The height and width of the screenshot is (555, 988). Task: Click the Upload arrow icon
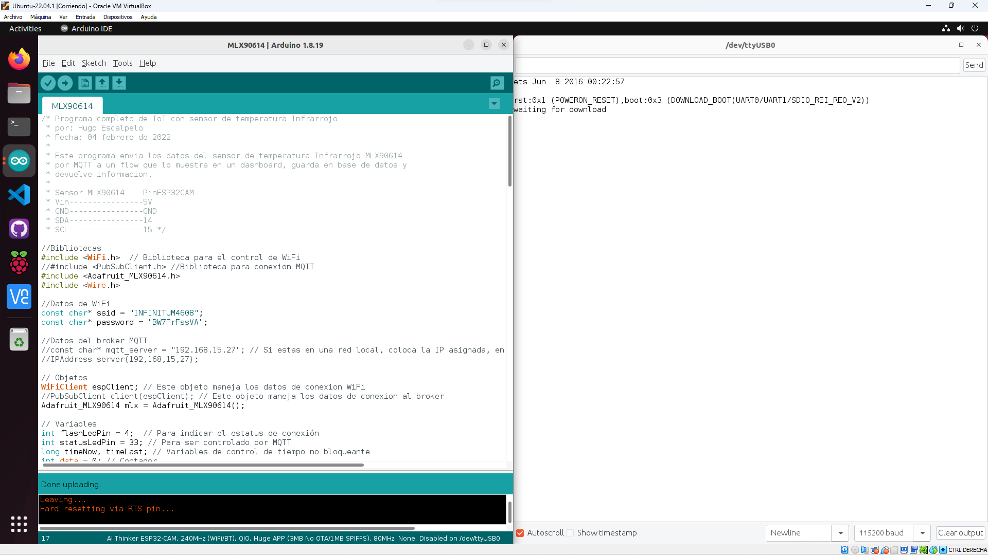pyautogui.click(x=65, y=83)
